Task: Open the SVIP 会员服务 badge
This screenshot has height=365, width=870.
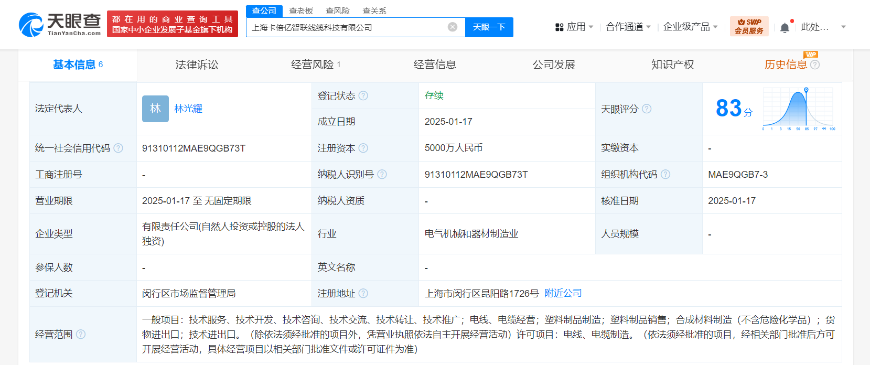Action: tap(749, 26)
